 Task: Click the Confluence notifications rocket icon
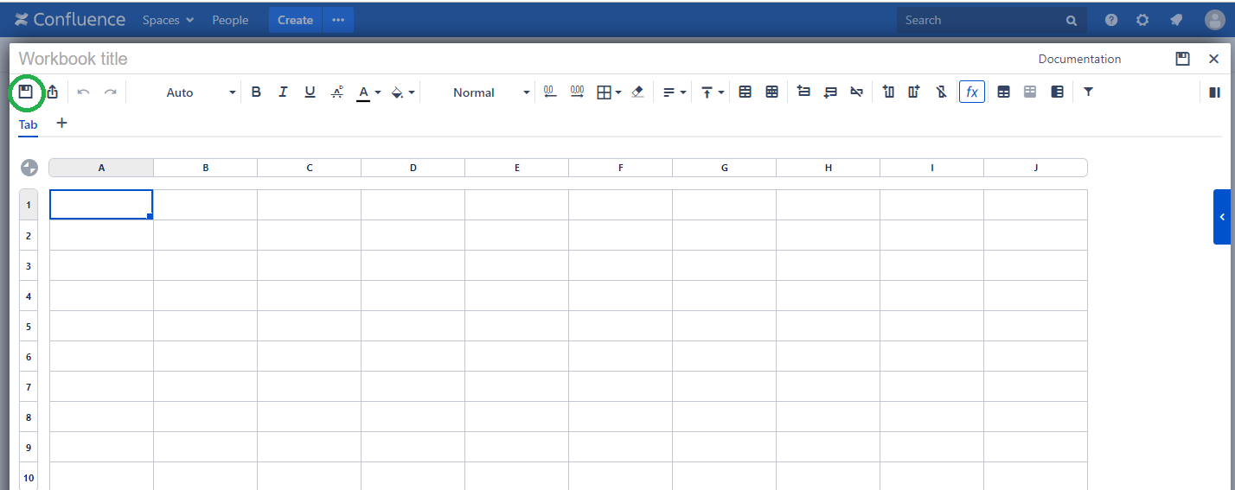pos(1175,20)
